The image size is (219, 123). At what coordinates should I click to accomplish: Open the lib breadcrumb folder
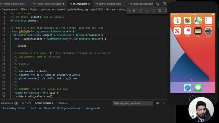pos(107,10)
